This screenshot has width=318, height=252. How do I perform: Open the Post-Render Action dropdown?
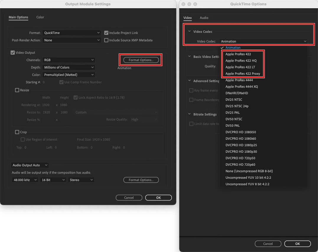72,40
